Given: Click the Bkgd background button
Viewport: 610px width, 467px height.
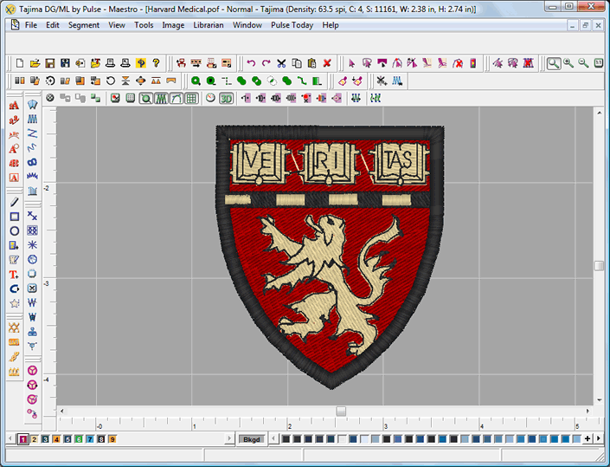Looking at the screenshot, I should coord(252,439).
